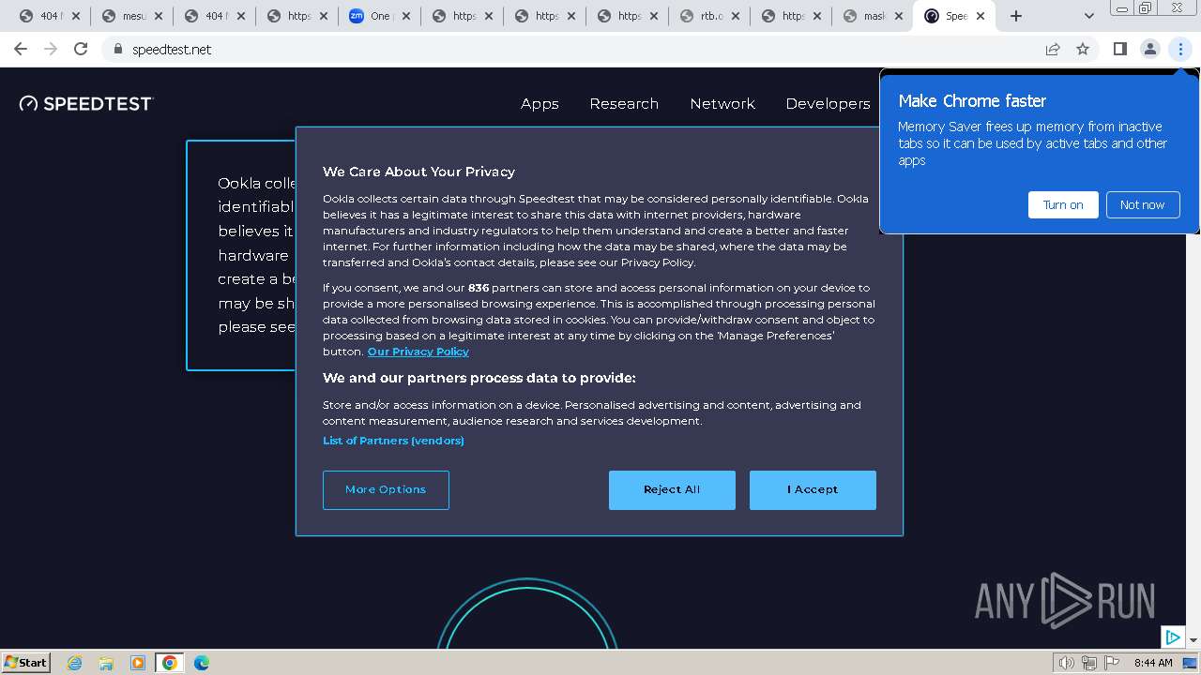Dismiss Memory Saver with Not now
The height and width of the screenshot is (675, 1201).
coord(1142,204)
